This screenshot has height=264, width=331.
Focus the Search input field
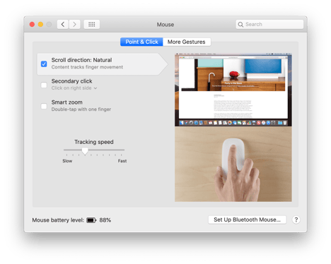(x=269, y=24)
